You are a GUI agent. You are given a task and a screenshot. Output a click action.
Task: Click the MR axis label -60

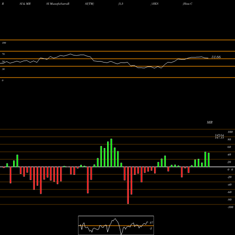229,192
